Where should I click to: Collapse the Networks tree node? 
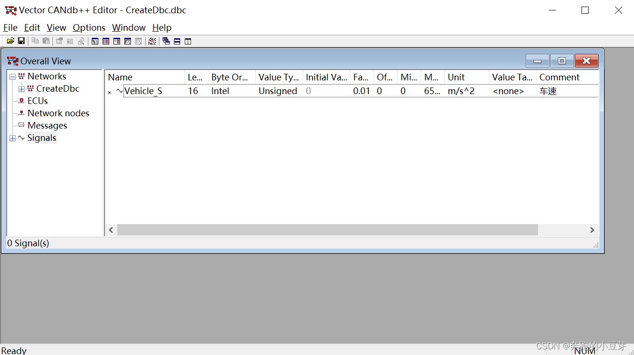tap(12, 77)
